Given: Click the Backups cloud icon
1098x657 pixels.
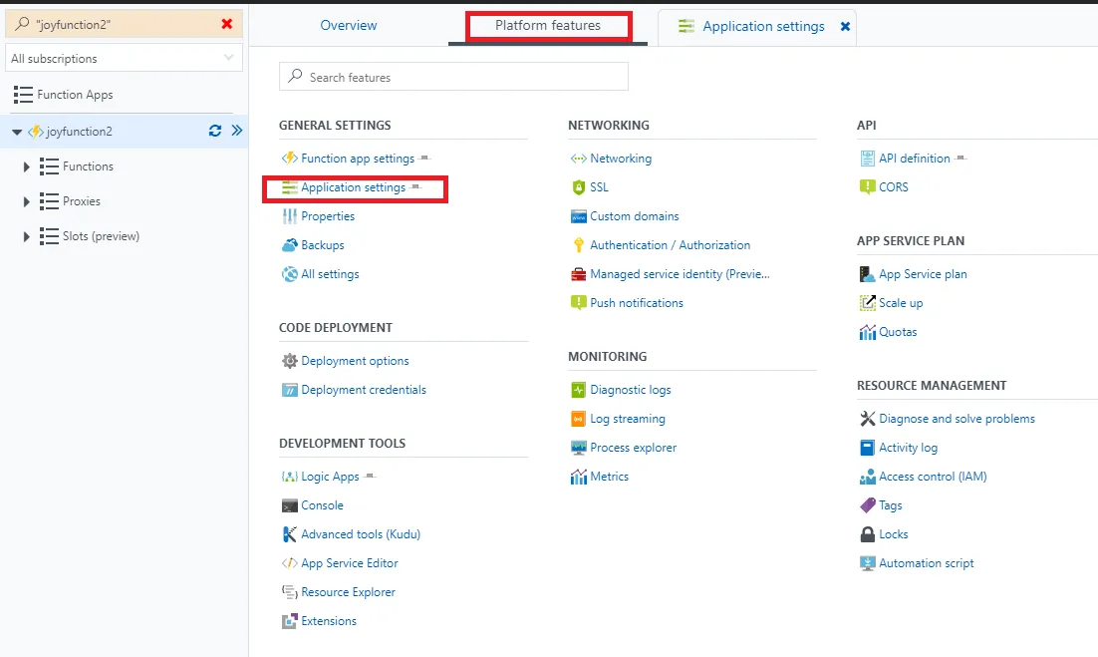Looking at the screenshot, I should tap(289, 245).
